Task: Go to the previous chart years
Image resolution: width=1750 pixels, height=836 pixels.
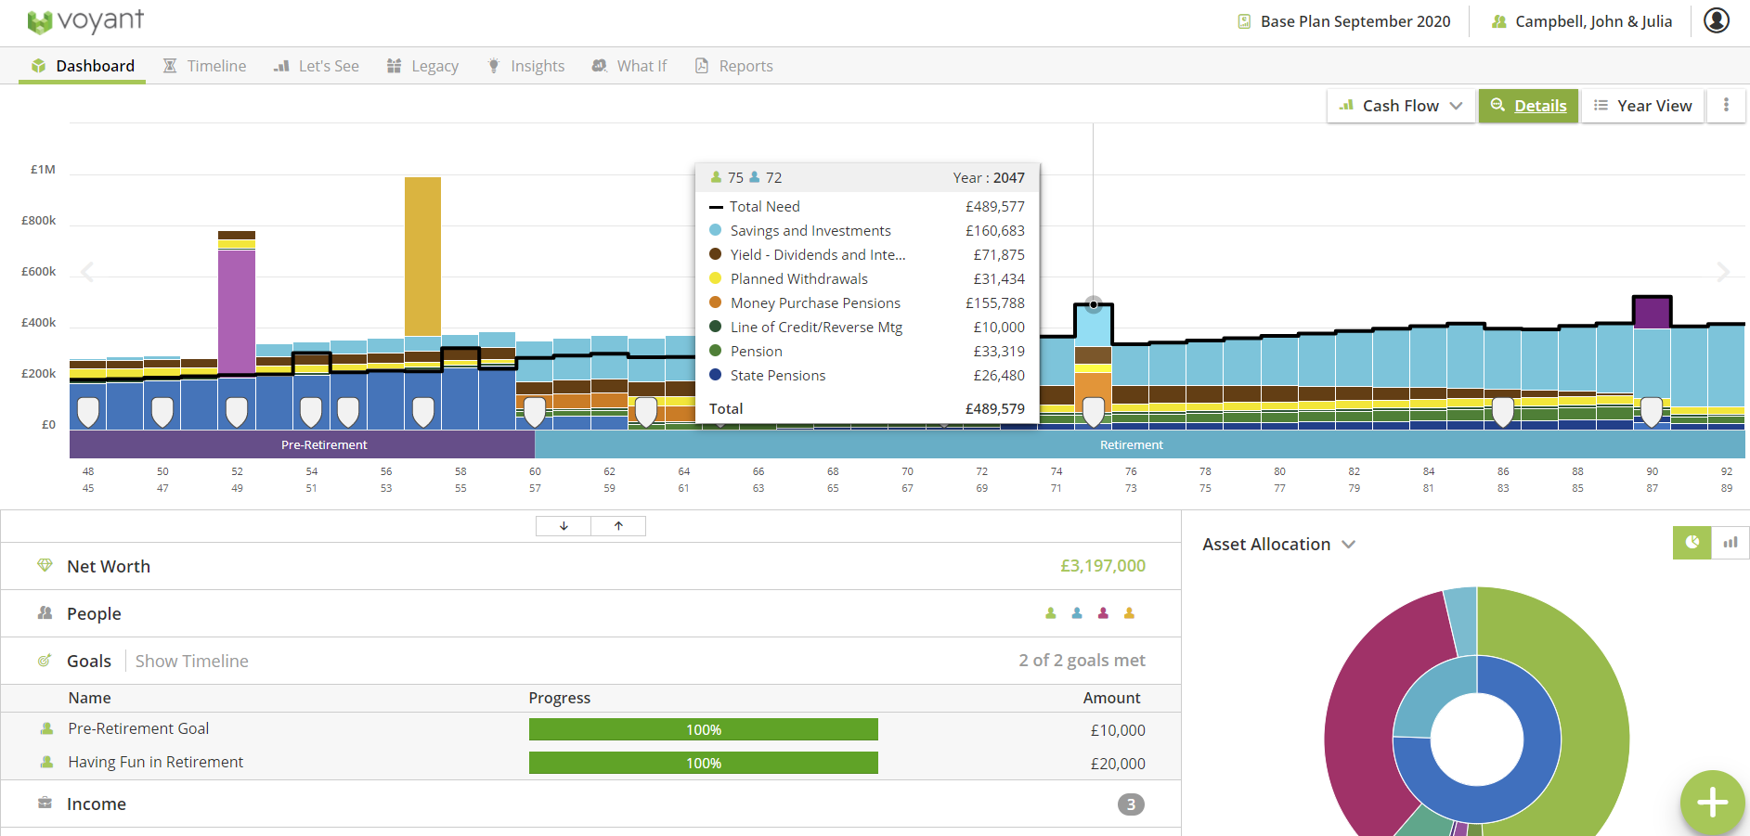Action: [x=87, y=272]
